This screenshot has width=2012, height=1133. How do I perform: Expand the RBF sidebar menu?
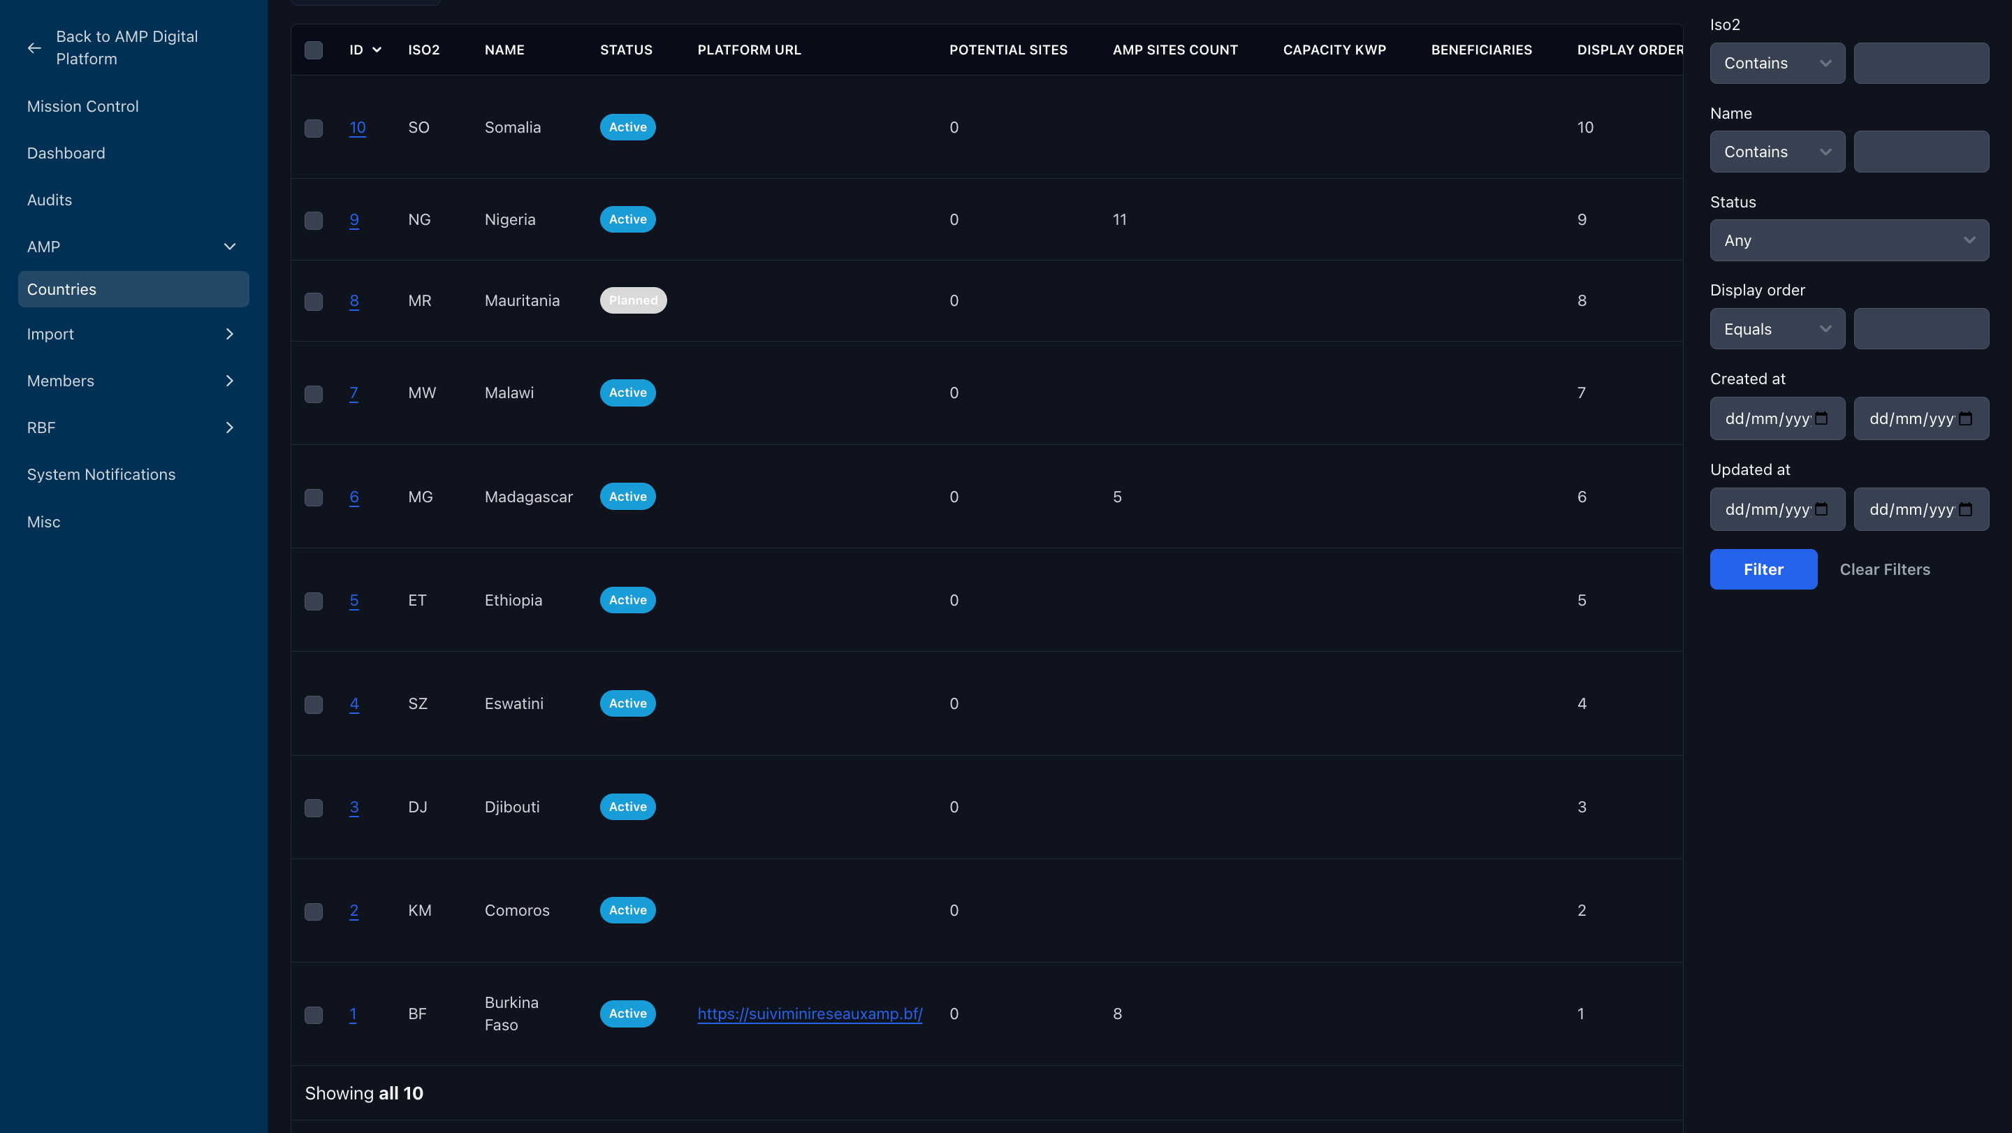point(229,428)
